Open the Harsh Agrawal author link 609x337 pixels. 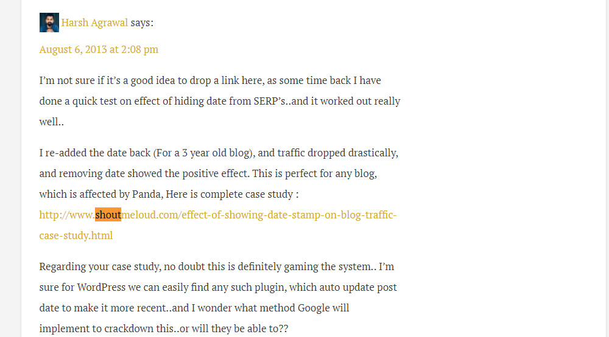click(x=94, y=23)
